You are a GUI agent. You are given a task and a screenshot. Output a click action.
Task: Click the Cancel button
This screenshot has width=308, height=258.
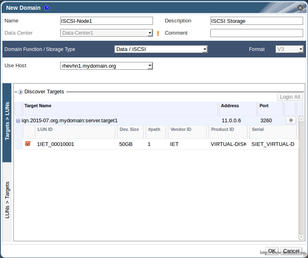[291, 251]
